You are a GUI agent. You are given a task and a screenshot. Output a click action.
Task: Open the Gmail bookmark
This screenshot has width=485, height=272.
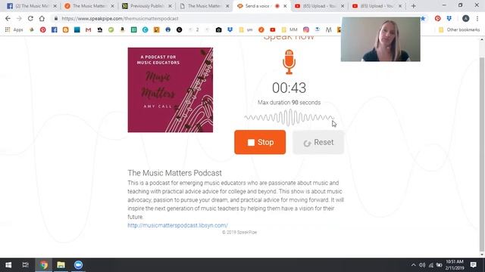[x=88, y=29]
